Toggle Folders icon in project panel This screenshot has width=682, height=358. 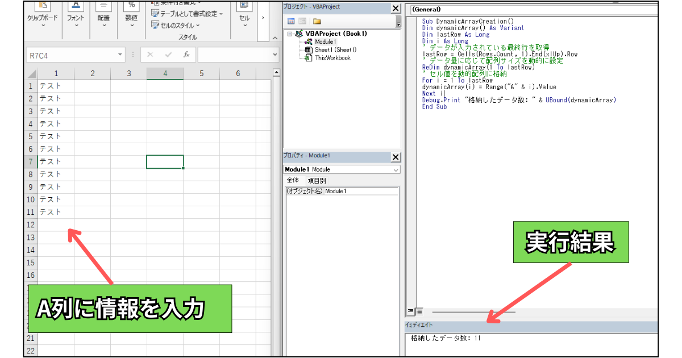click(317, 21)
